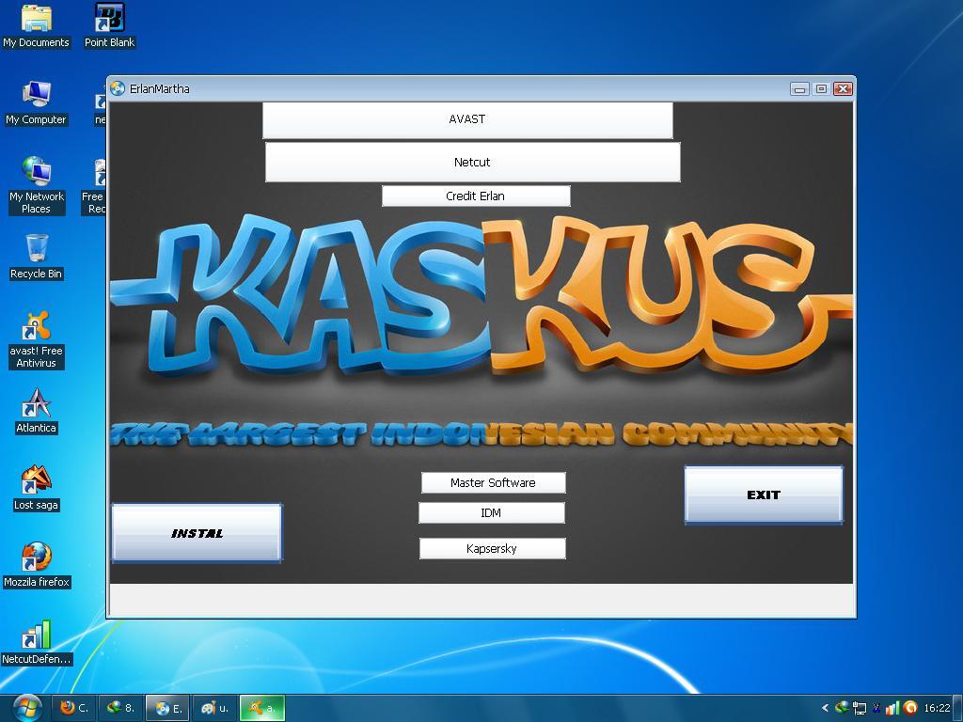Open the My Documents desktop icon

click(37, 26)
